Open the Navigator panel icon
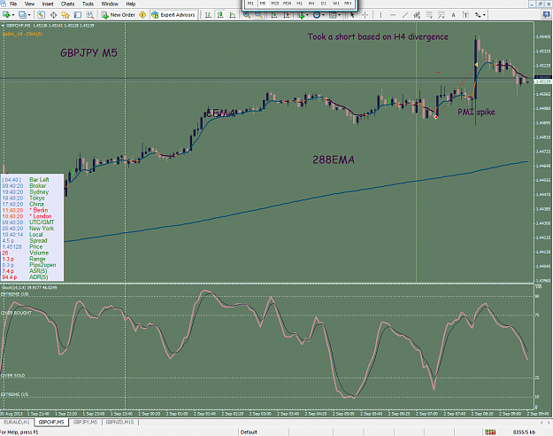The image size is (553, 436). coord(65,15)
